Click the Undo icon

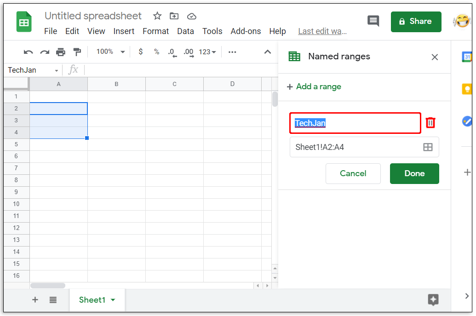[28, 52]
